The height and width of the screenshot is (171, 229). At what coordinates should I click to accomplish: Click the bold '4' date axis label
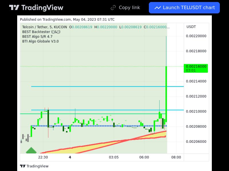tap(70, 157)
